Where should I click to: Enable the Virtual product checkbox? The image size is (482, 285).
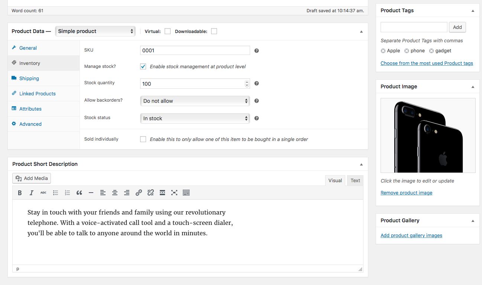click(x=168, y=32)
